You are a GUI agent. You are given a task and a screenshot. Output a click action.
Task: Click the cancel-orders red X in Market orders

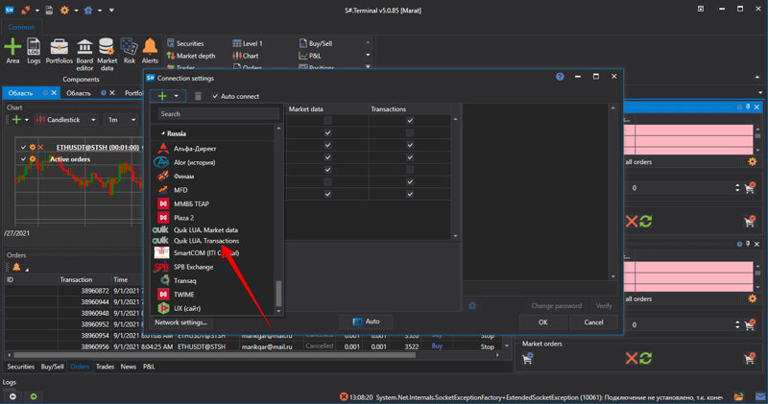click(632, 359)
